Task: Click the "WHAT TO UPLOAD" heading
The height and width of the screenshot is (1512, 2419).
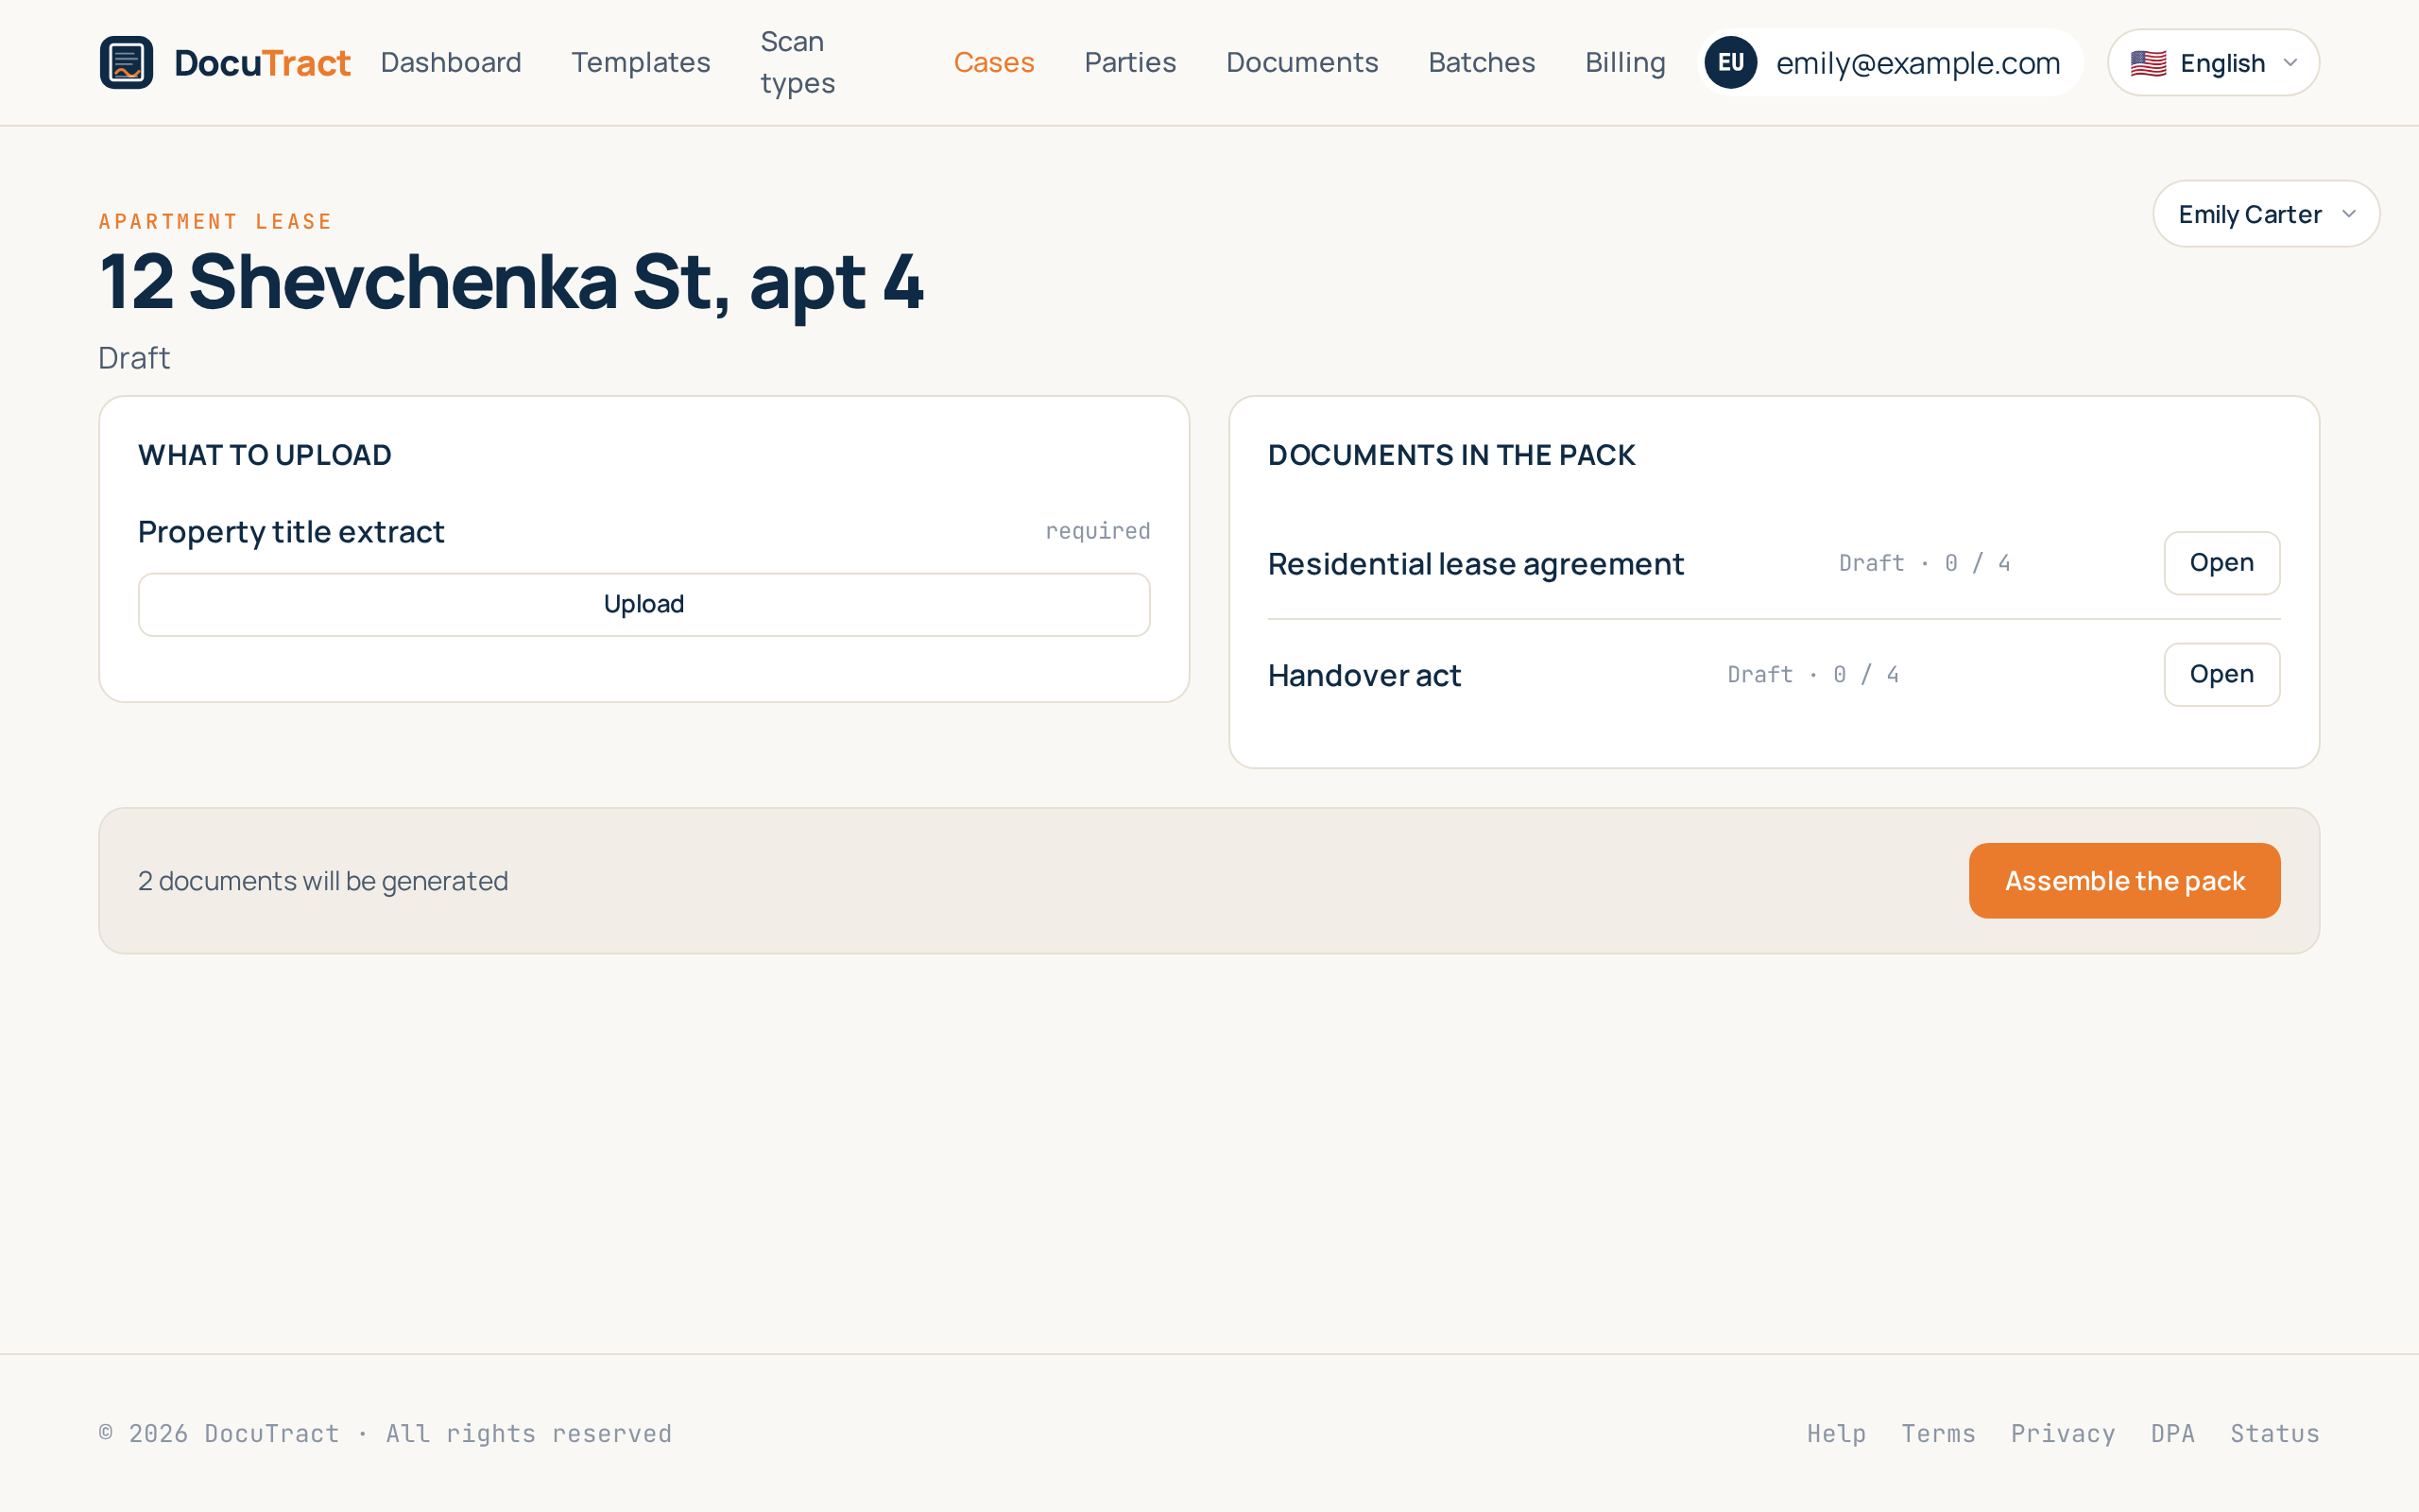Action: [x=265, y=455]
